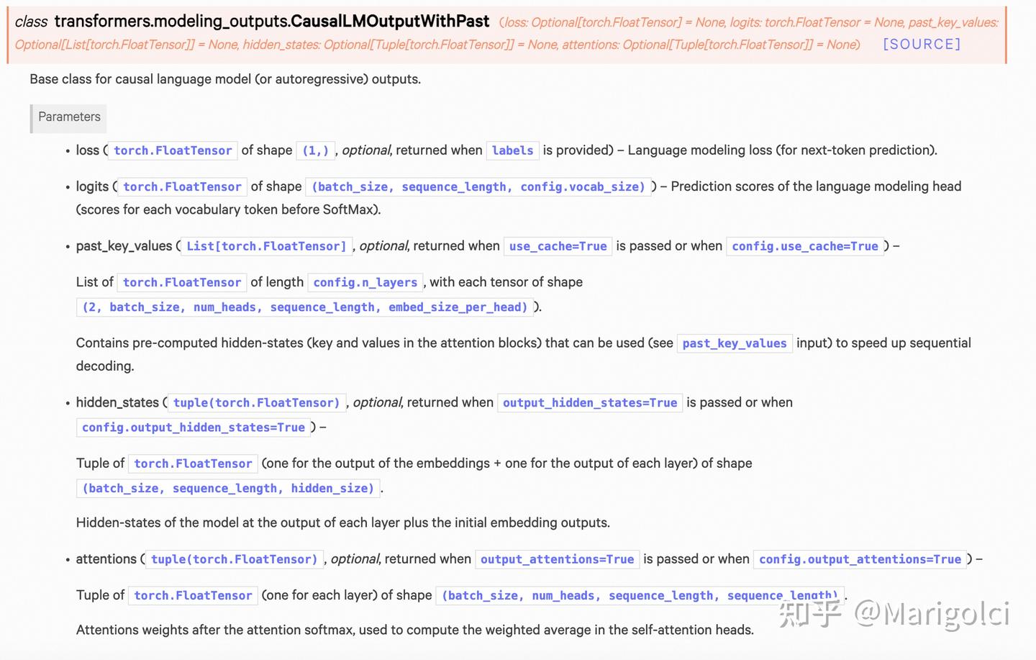Click 'torch.FloatTensor' after 'List of'
1036x660 pixels.
point(181,282)
